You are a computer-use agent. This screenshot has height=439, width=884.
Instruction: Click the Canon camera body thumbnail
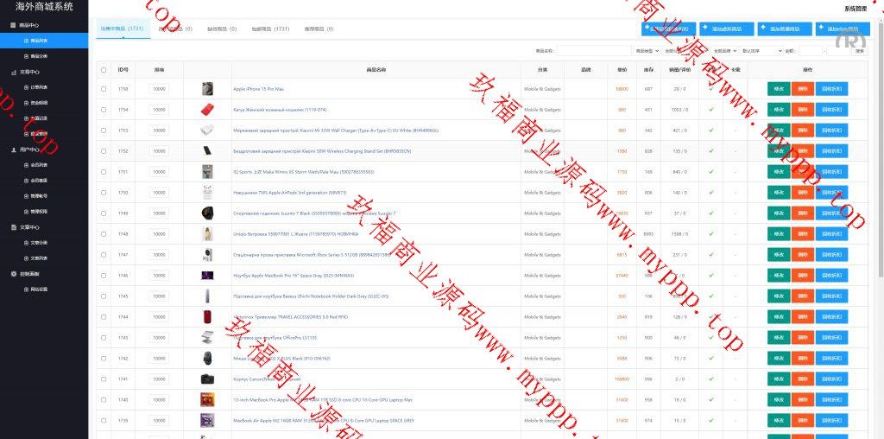pos(207,379)
